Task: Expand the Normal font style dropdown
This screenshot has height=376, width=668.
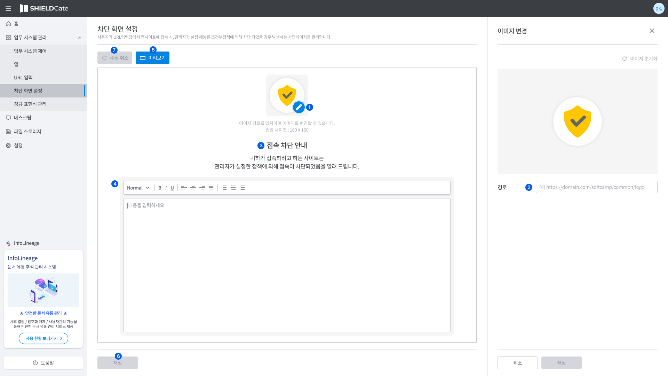Action: click(x=138, y=188)
